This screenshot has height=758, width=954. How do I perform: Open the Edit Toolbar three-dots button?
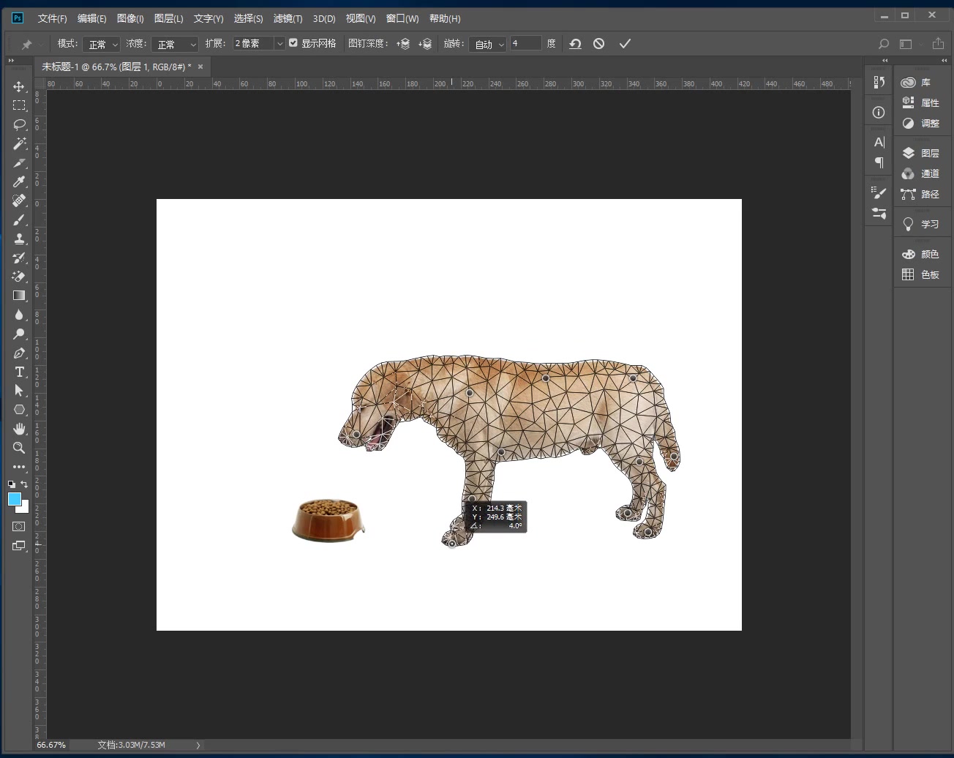(19, 467)
